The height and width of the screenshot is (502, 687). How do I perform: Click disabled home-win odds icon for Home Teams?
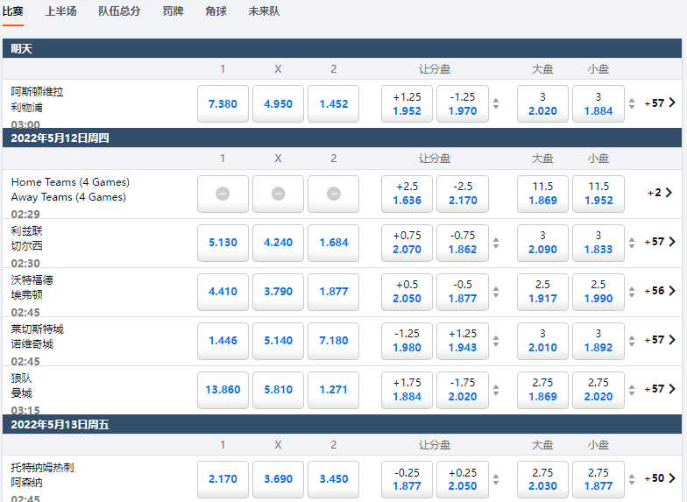(x=223, y=194)
